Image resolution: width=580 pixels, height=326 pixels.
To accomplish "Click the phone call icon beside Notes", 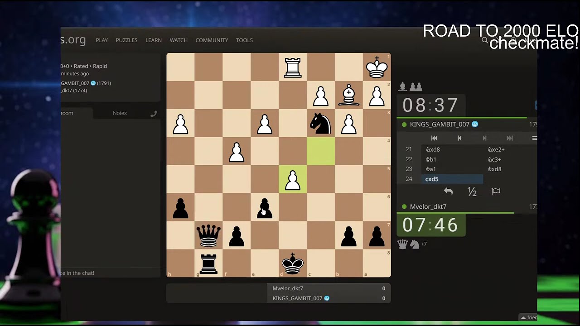I will (x=154, y=113).
